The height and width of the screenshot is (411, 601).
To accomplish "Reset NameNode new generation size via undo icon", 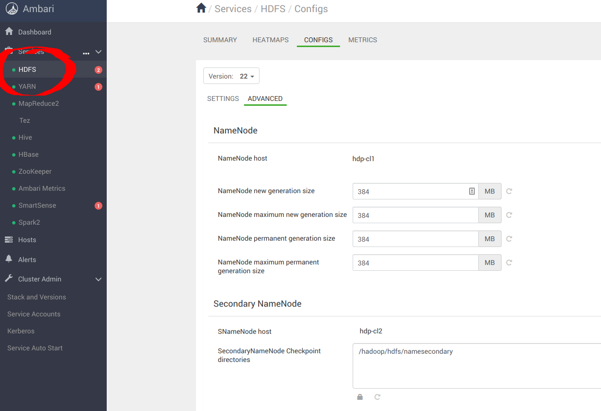I will coord(509,191).
